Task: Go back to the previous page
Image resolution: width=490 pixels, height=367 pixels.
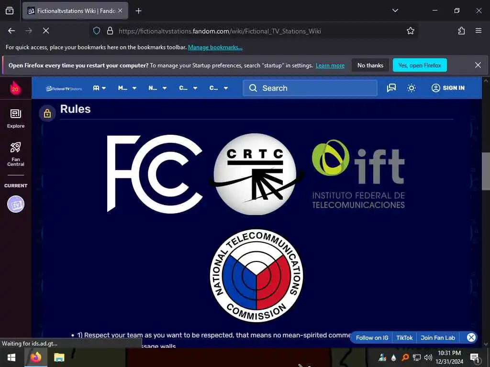Action: click(x=11, y=31)
